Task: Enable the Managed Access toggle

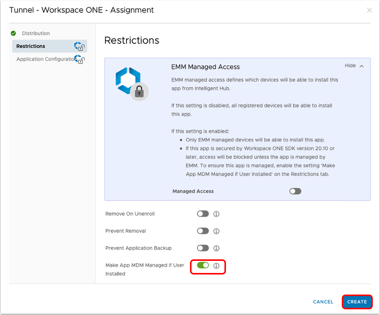Action: click(x=295, y=191)
